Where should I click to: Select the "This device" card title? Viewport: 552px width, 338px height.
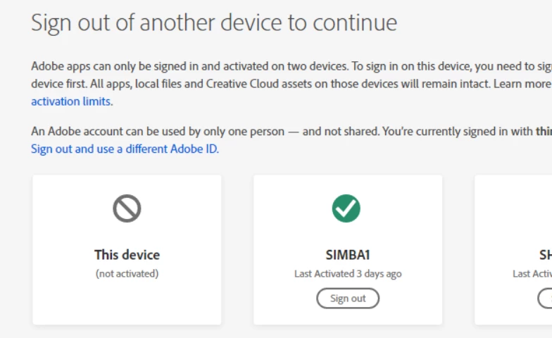click(127, 255)
